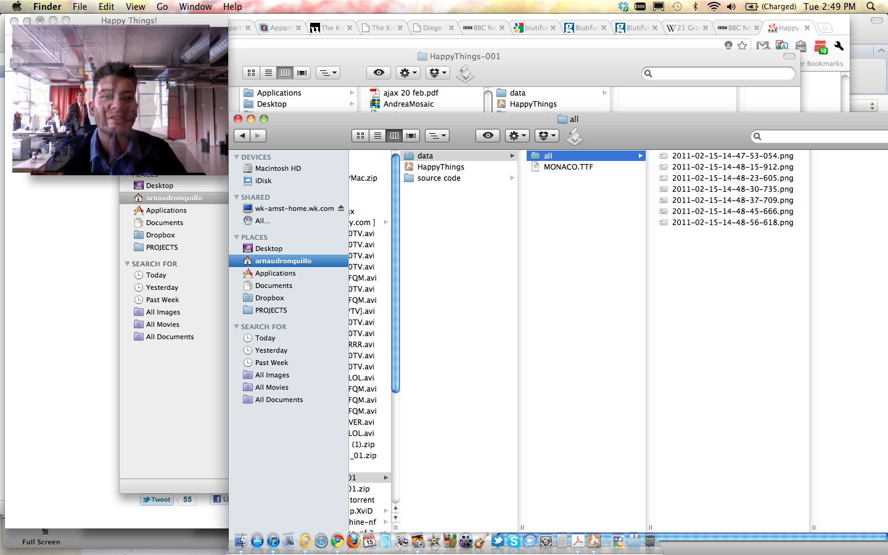888x555 pixels.
Task: Open Google Chrome from the Dock
Action: click(x=337, y=541)
